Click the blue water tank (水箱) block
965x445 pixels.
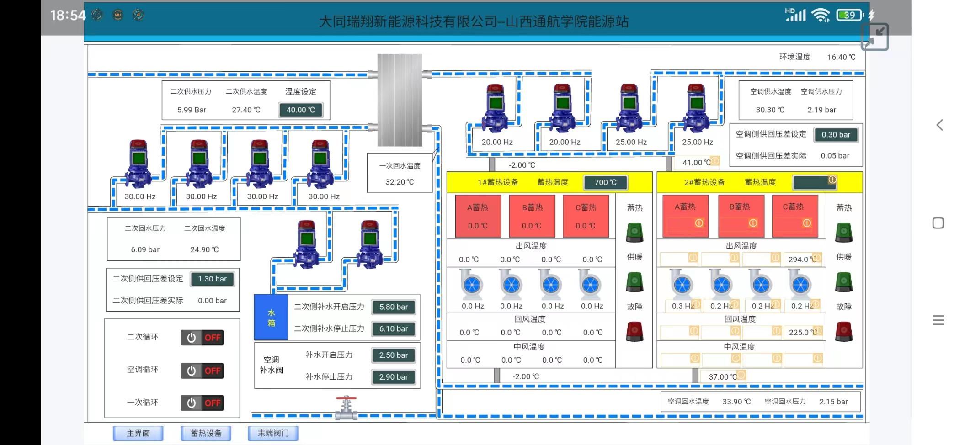point(271,318)
